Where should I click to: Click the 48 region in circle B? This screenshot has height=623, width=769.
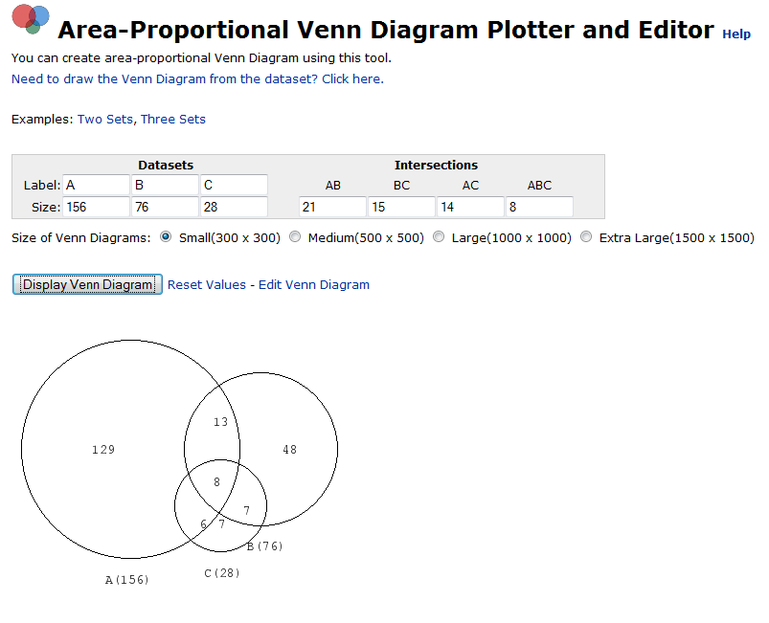tap(290, 450)
